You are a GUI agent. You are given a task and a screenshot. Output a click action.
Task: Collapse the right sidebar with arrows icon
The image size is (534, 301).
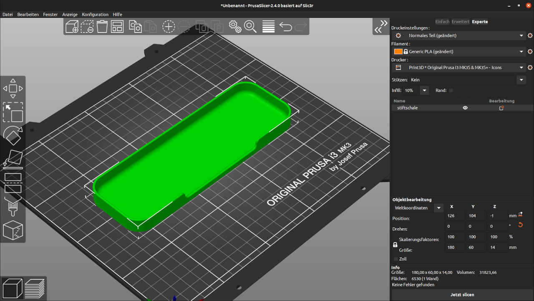click(381, 26)
